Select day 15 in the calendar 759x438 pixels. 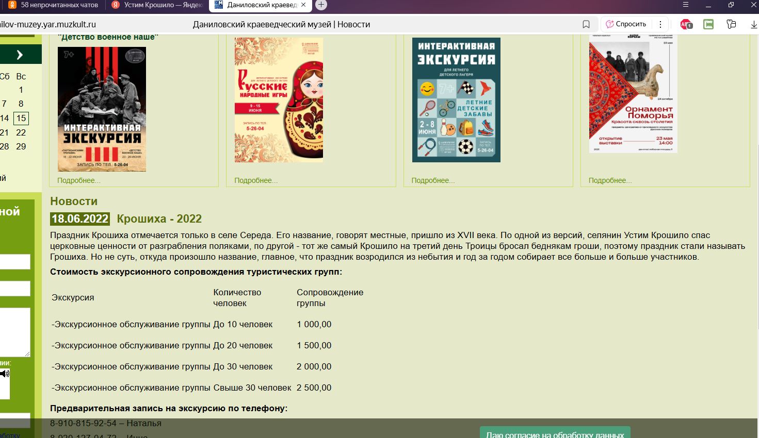coord(21,119)
